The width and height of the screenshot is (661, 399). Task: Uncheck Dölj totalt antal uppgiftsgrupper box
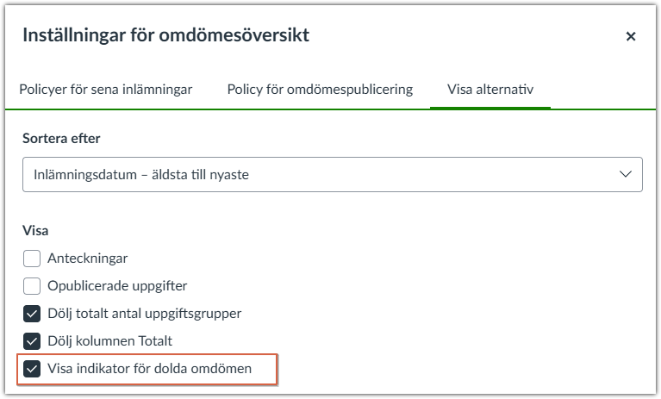coord(32,313)
